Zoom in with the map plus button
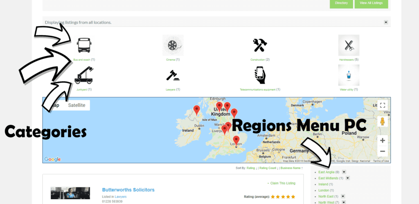The height and width of the screenshot is (204, 419). click(383, 141)
